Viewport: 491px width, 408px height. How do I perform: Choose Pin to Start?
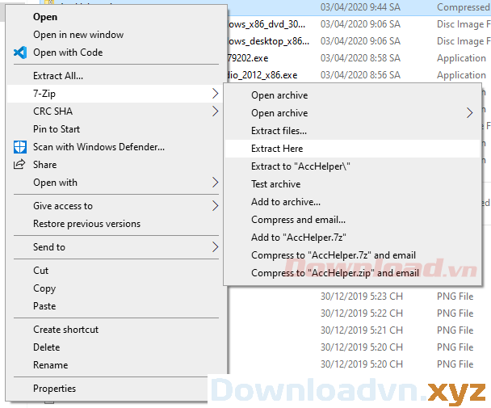point(57,129)
